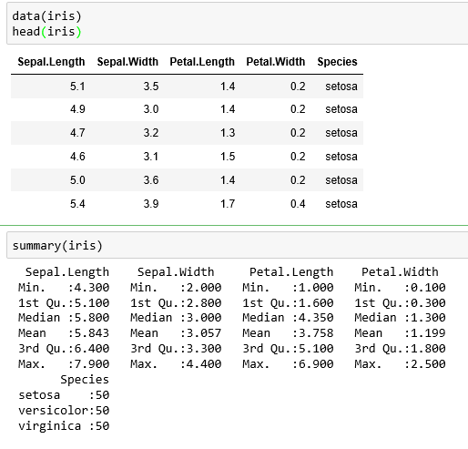Select the Sepal.Length table column header

click(51, 62)
